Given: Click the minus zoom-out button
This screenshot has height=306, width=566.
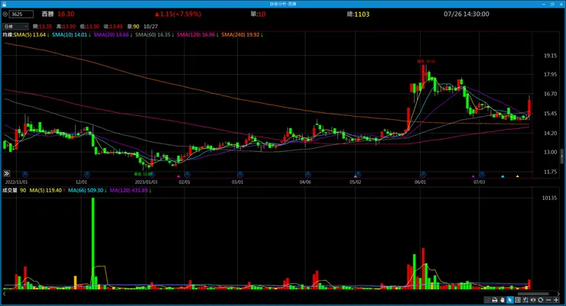Looking at the screenshot, I should click(548, 300).
